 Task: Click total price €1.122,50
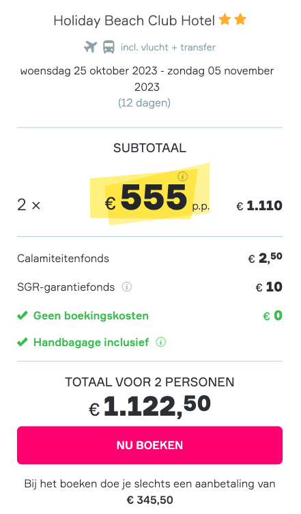[150, 406]
